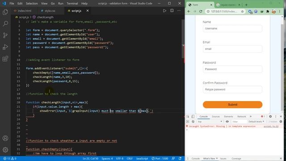Image resolution: width=286 pixels, height=161 pixels.
Task: Open VS Code Manage gear menu
Action: [5, 150]
